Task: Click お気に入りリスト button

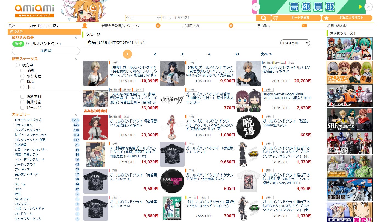Action: coord(347,18)
